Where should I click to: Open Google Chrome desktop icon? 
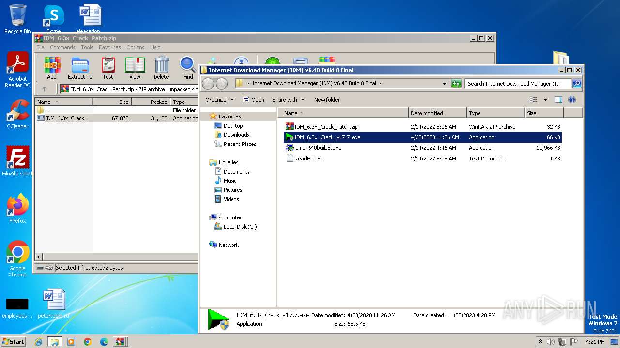click(17, 259)
